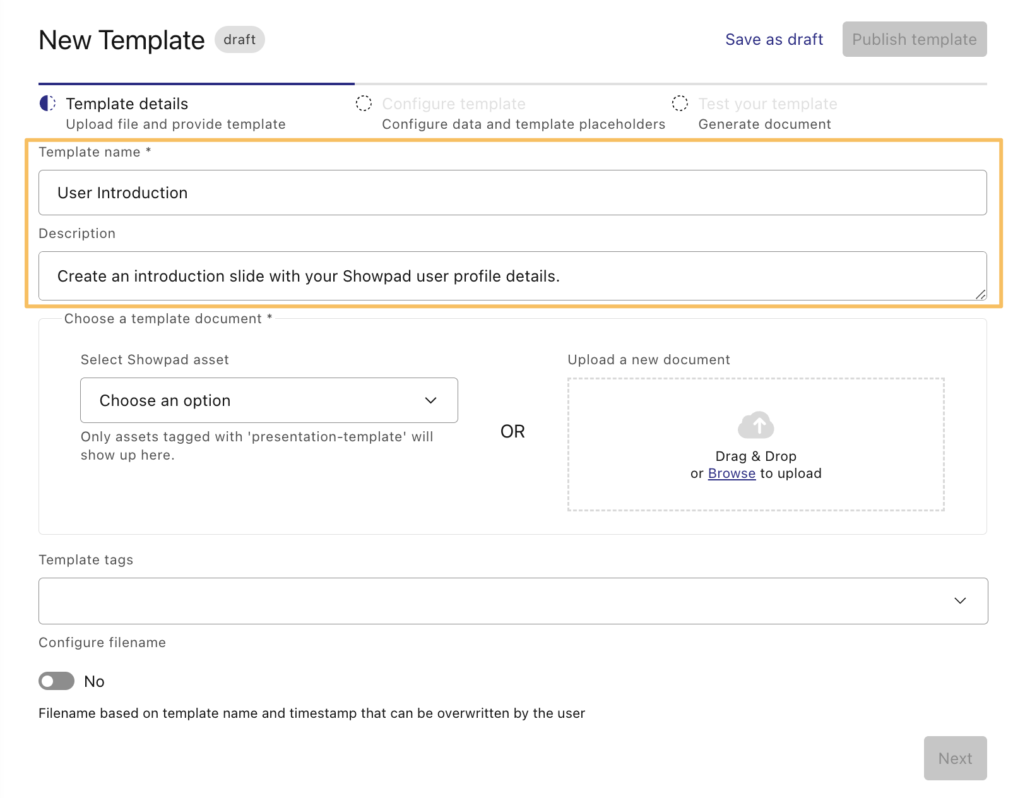Open the Template tags dropdown
1025x798 pixels.
pos(513,601)
